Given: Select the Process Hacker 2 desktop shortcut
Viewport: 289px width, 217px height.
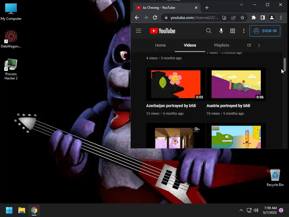Looking at the screenshot, I should tap(11, 69).
